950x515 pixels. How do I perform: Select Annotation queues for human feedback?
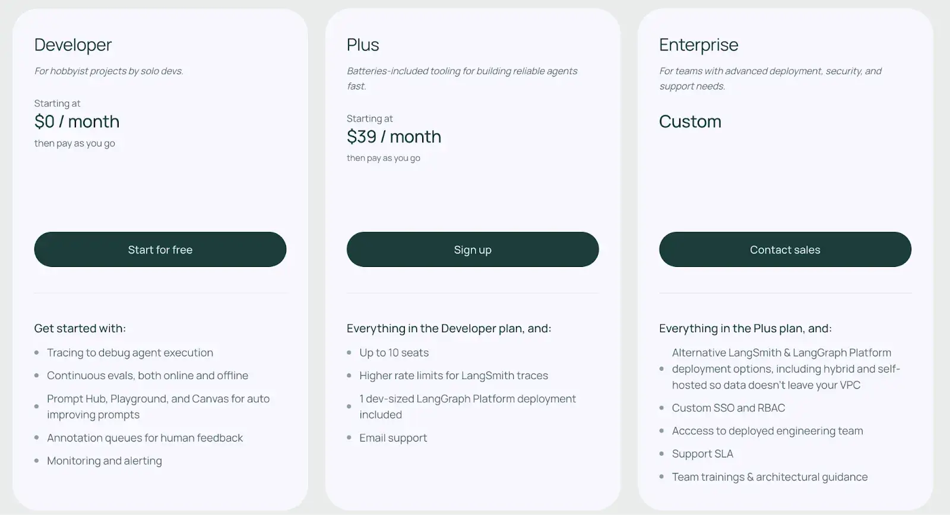[145, 438]
